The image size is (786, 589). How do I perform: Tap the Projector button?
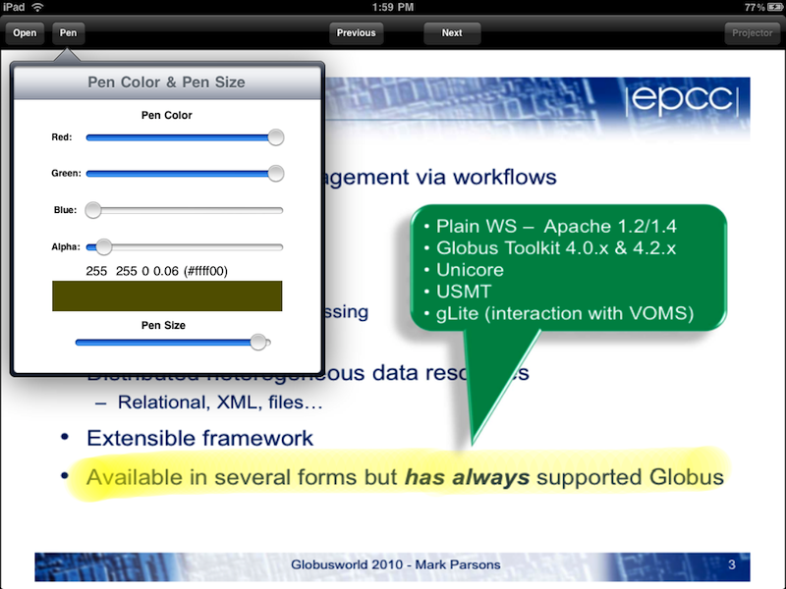(x=753, y=32)
